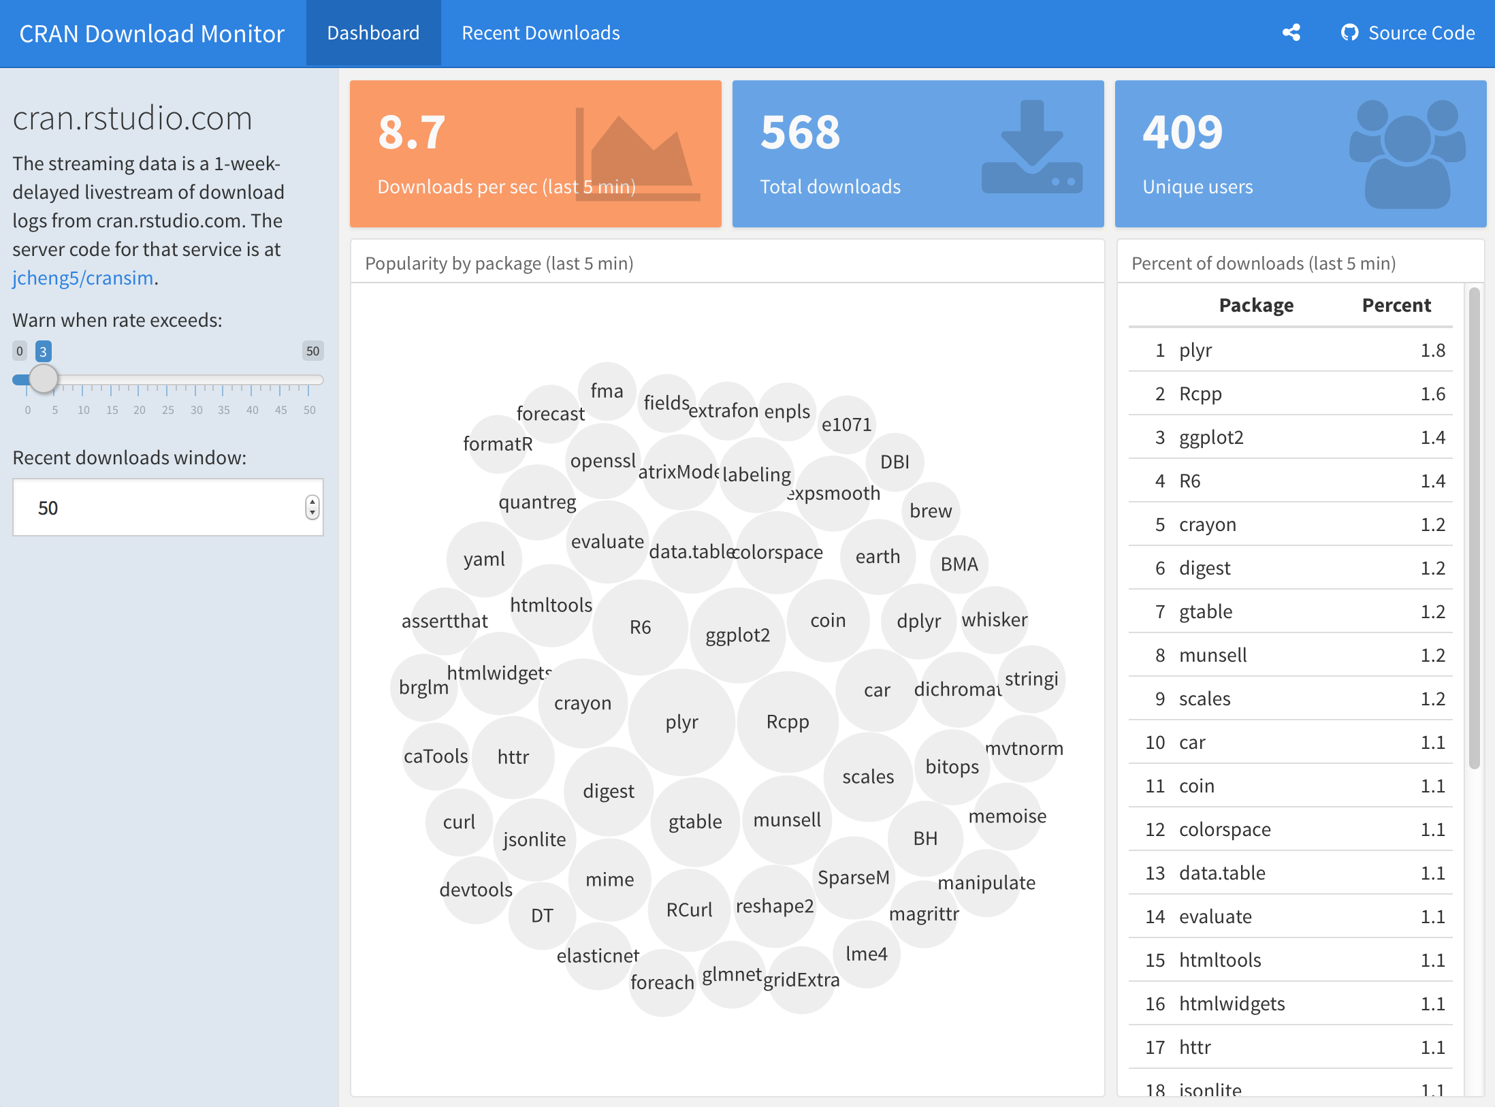The width and height of the screenshot is (1495, 1107).
Task: Click the Recent downloads window input field
Action: click(x=157, y=508)
